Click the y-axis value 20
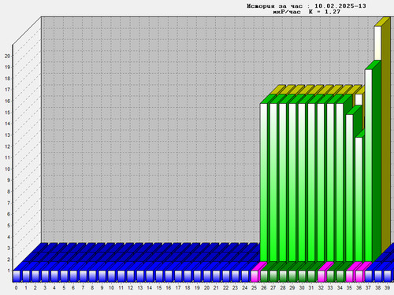394x295 pixels. coord(7,56)
